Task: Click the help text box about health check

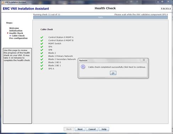Action: point(17,86)
